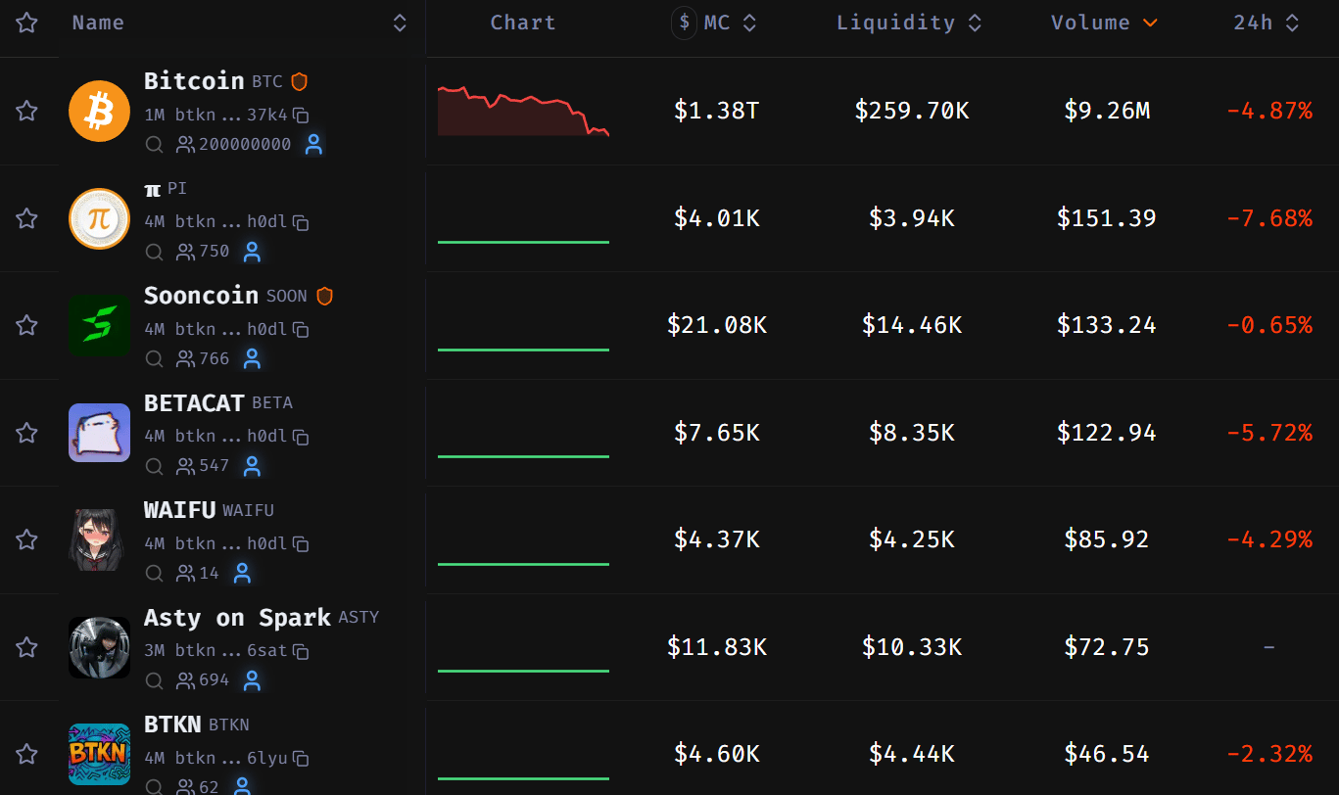Click the Chart column header
The width and height of the screenshot is (1339, 795).
pyautogui.click(x=523, y=23)
